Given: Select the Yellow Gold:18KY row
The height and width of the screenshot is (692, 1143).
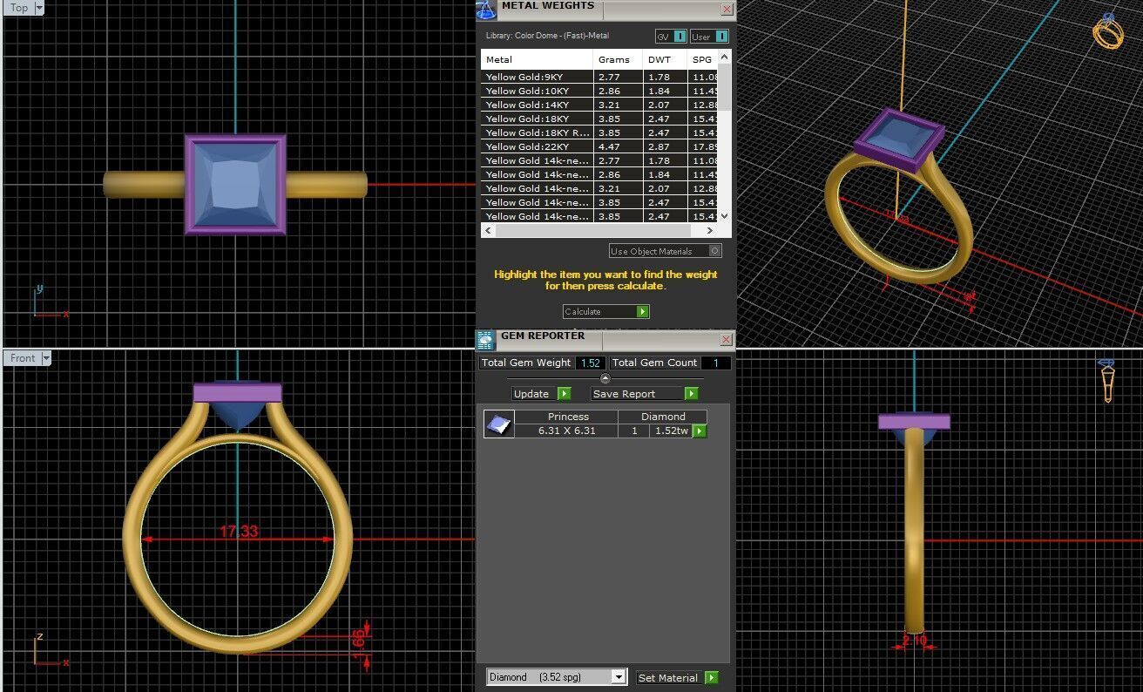Looking at the screenshot, I should coord(600,119).
